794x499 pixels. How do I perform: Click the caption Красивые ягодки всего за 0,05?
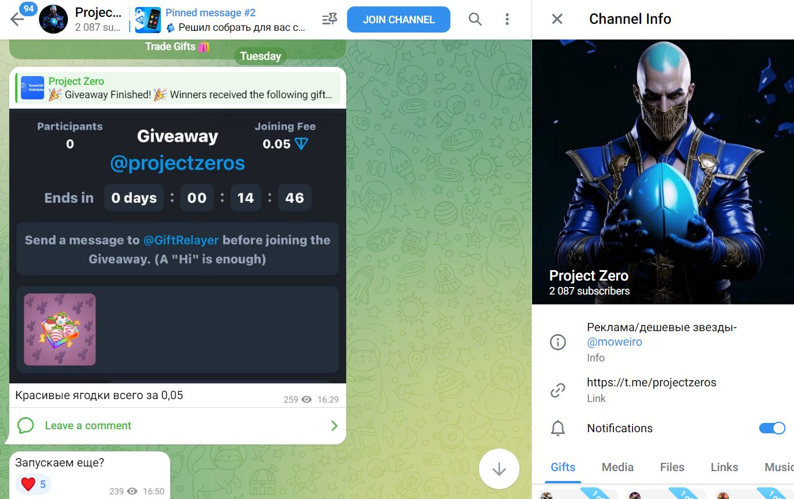(99, 396)
